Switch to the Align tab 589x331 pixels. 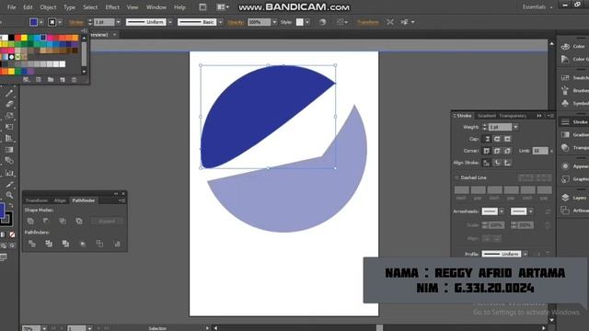tap(60, 200)
